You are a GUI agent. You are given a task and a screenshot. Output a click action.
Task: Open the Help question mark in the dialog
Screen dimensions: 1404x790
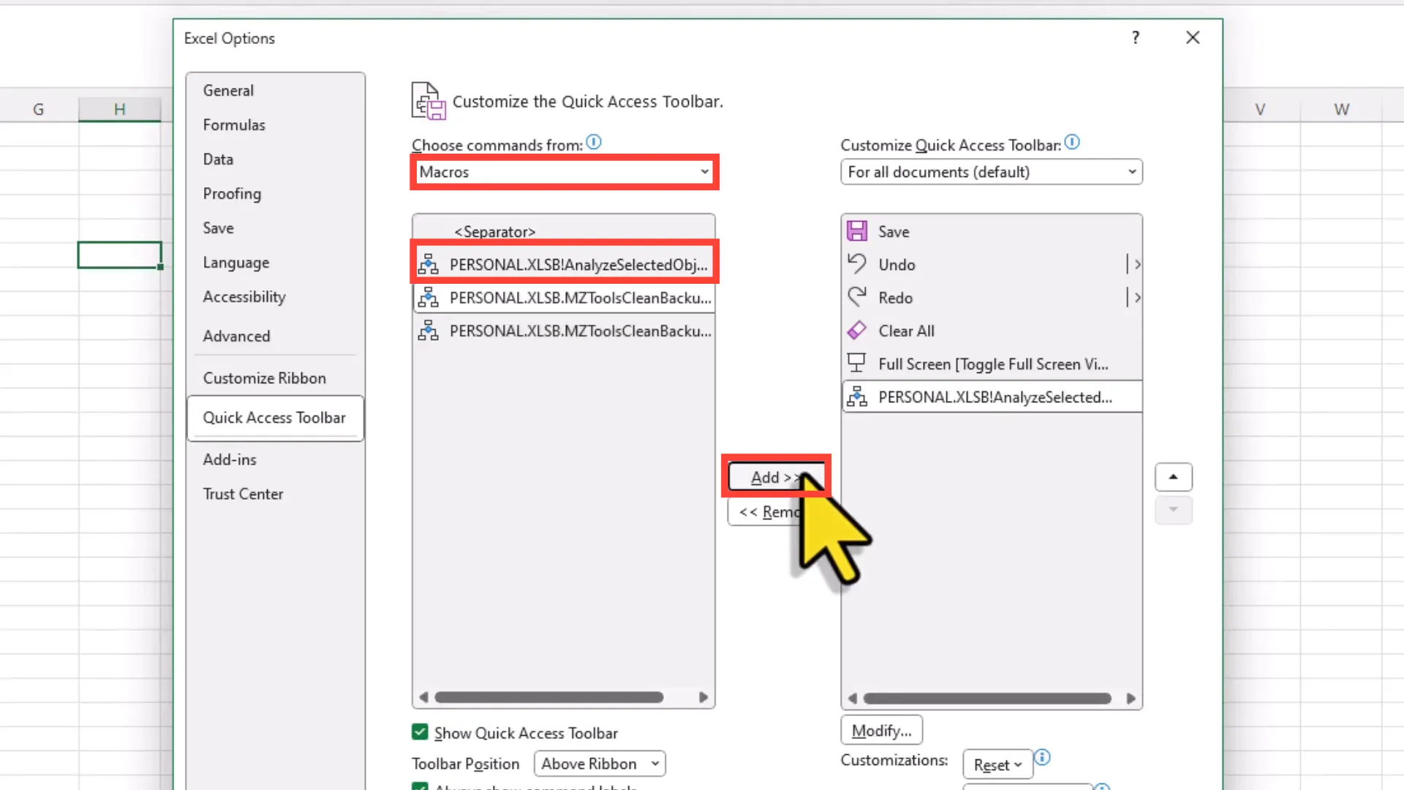click(x=1135, y=37)
